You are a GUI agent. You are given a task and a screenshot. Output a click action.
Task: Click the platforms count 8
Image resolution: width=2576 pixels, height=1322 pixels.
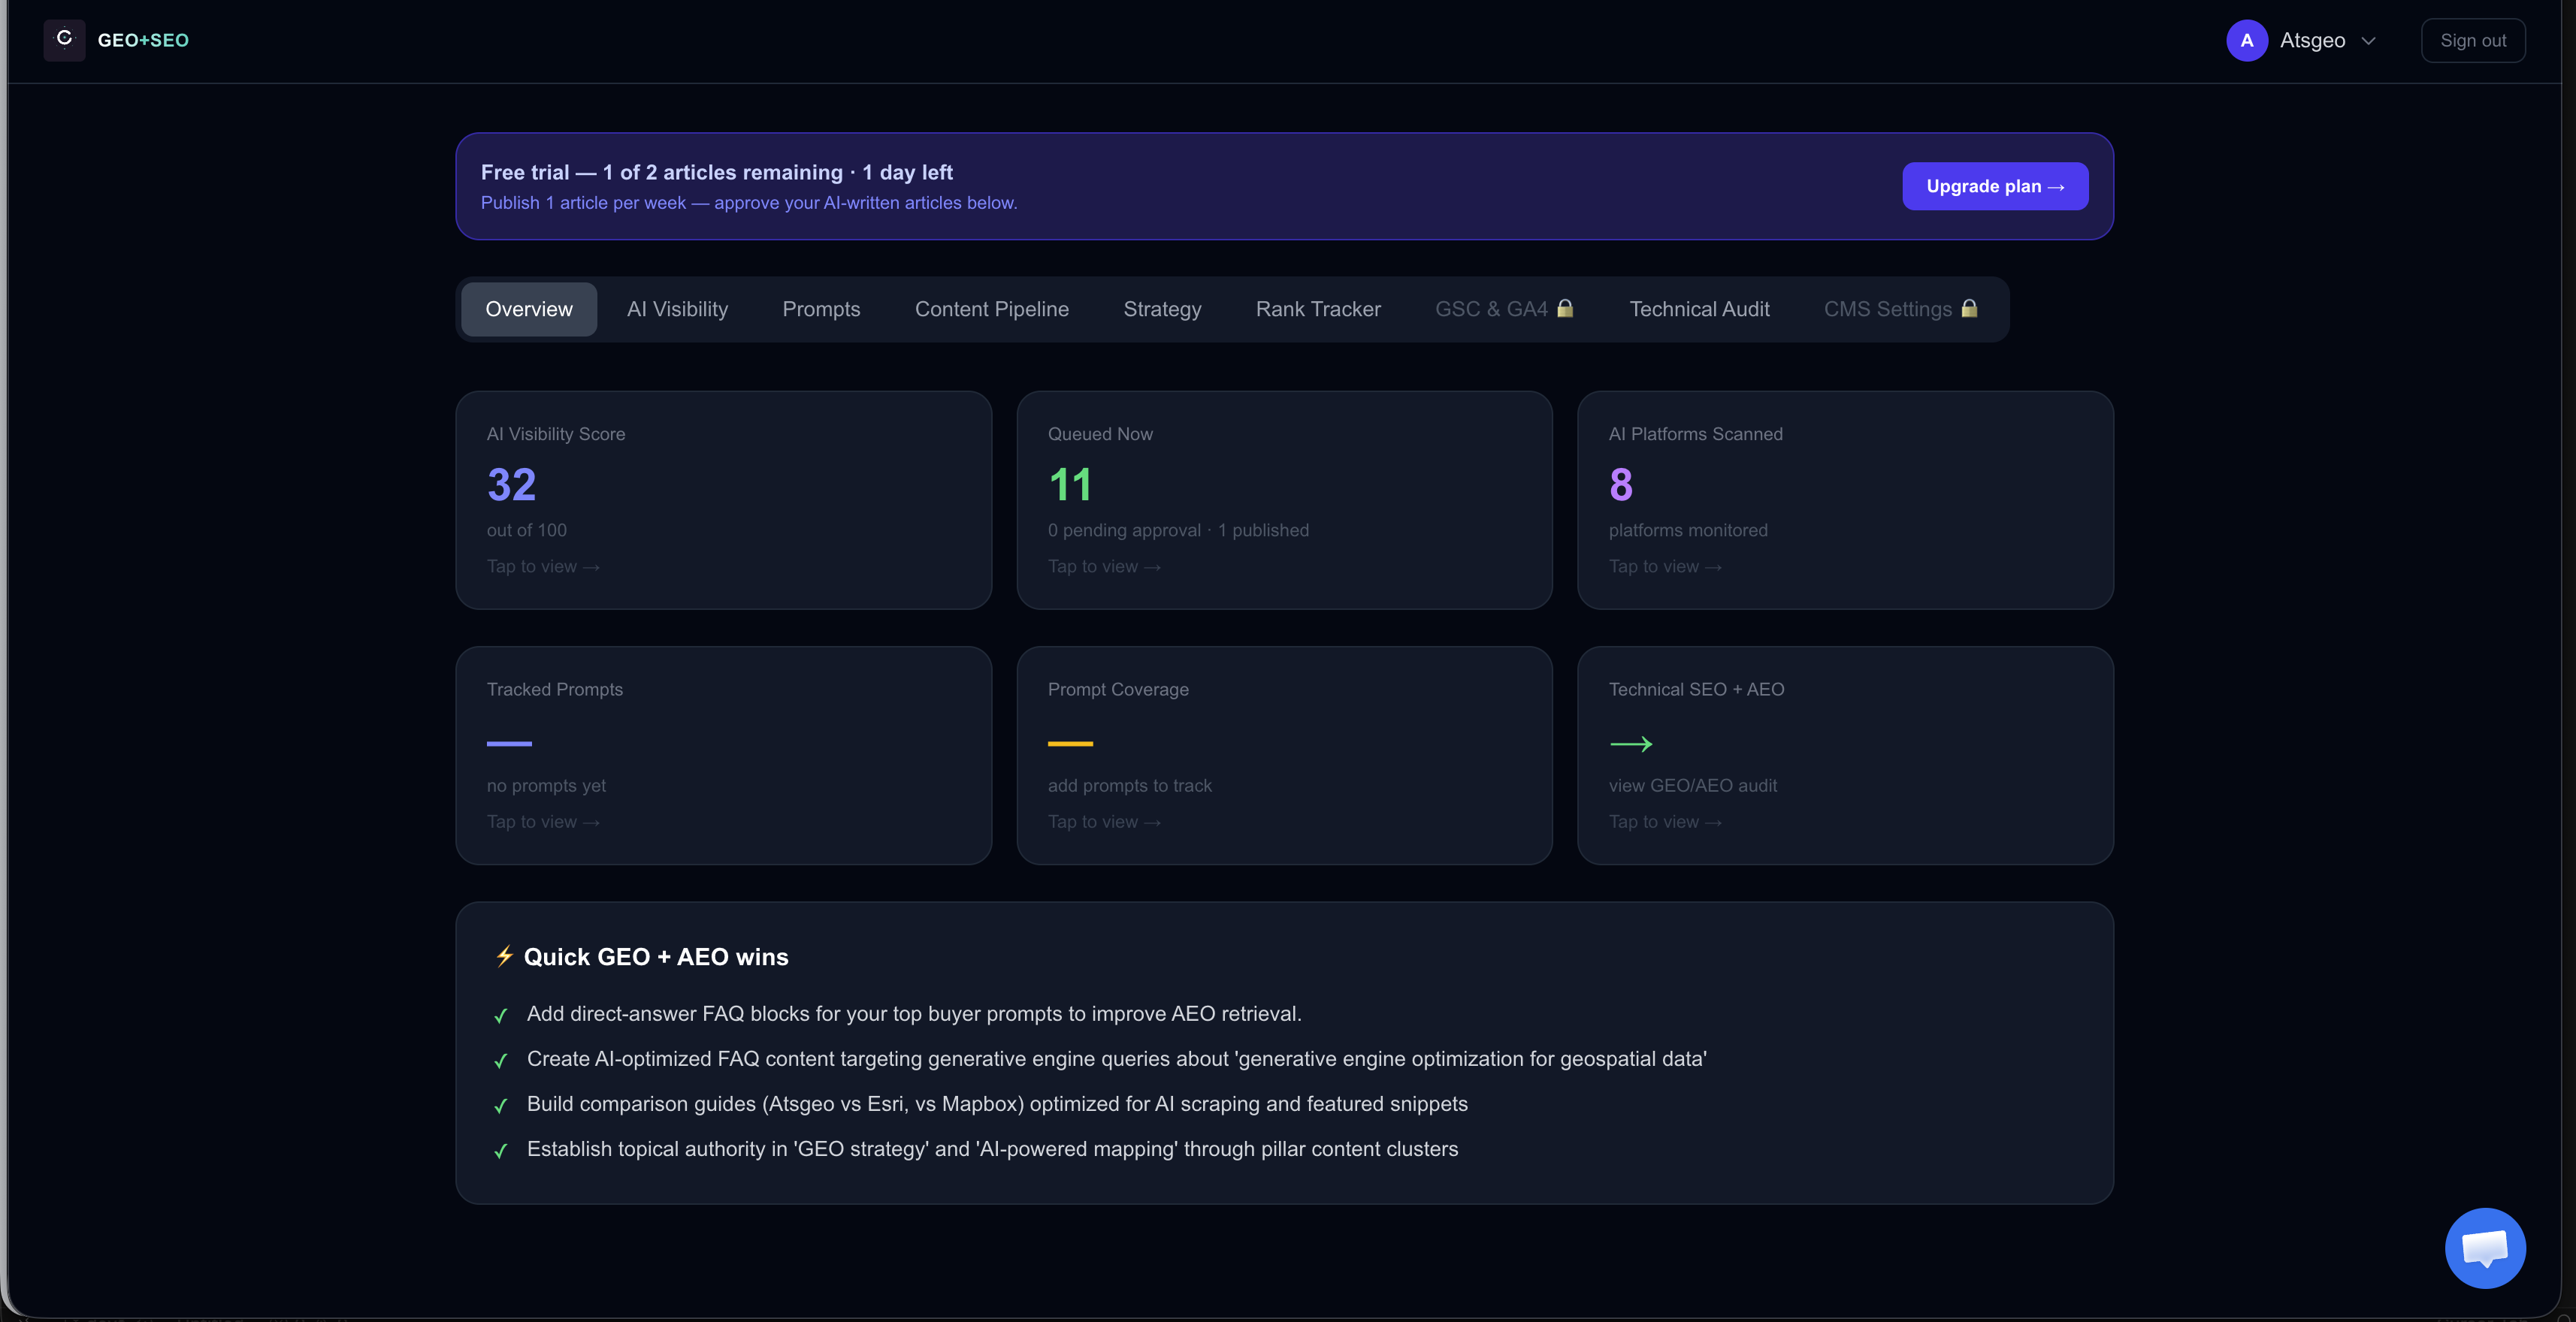(1620, 484)
